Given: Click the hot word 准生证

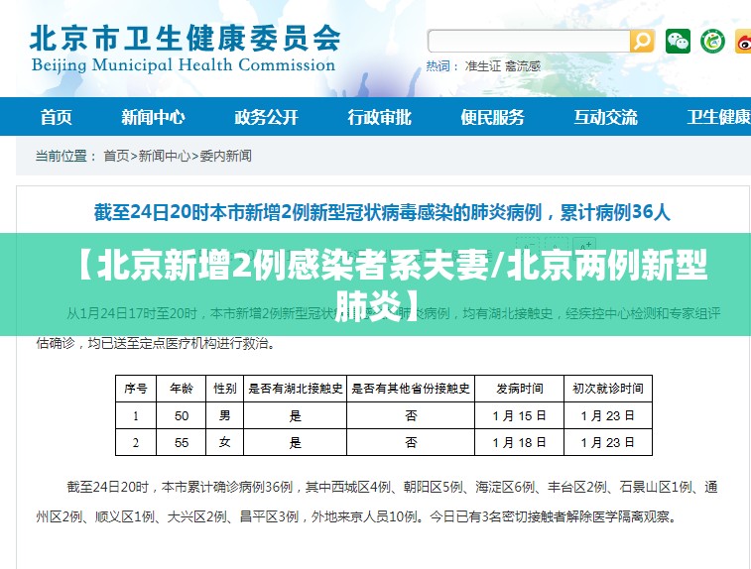Looking at the screenshot, I should click(483, 66).
